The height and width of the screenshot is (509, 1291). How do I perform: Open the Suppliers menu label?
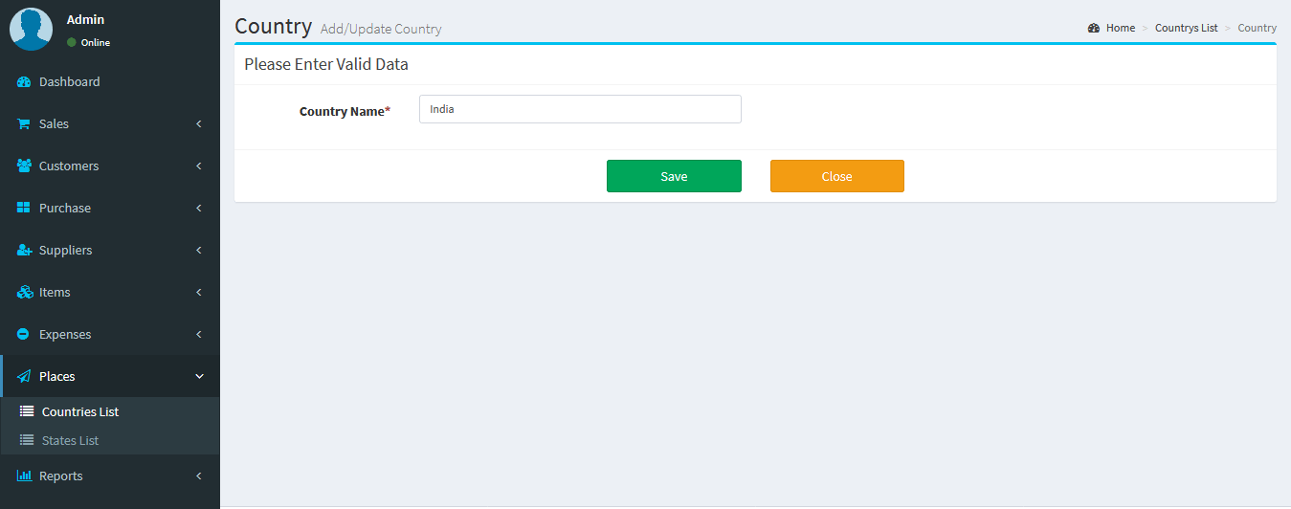coord(66,250)
